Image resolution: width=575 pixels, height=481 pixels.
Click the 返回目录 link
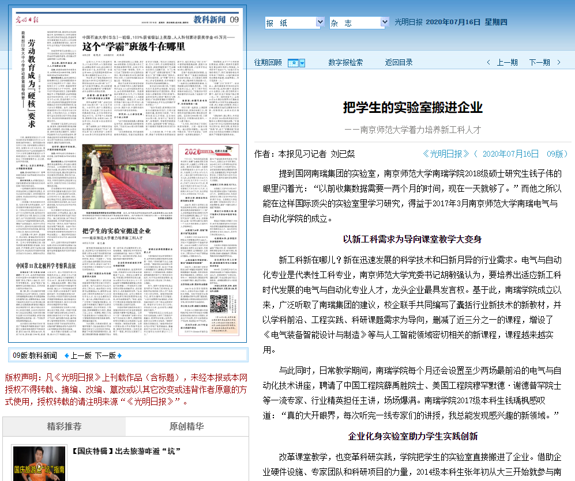coord(399,62)
